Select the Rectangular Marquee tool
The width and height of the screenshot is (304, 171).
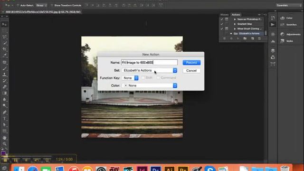click(4, 30)
